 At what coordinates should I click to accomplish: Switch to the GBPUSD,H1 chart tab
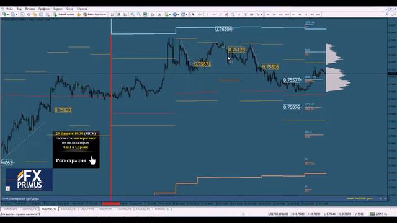(29, 209)
